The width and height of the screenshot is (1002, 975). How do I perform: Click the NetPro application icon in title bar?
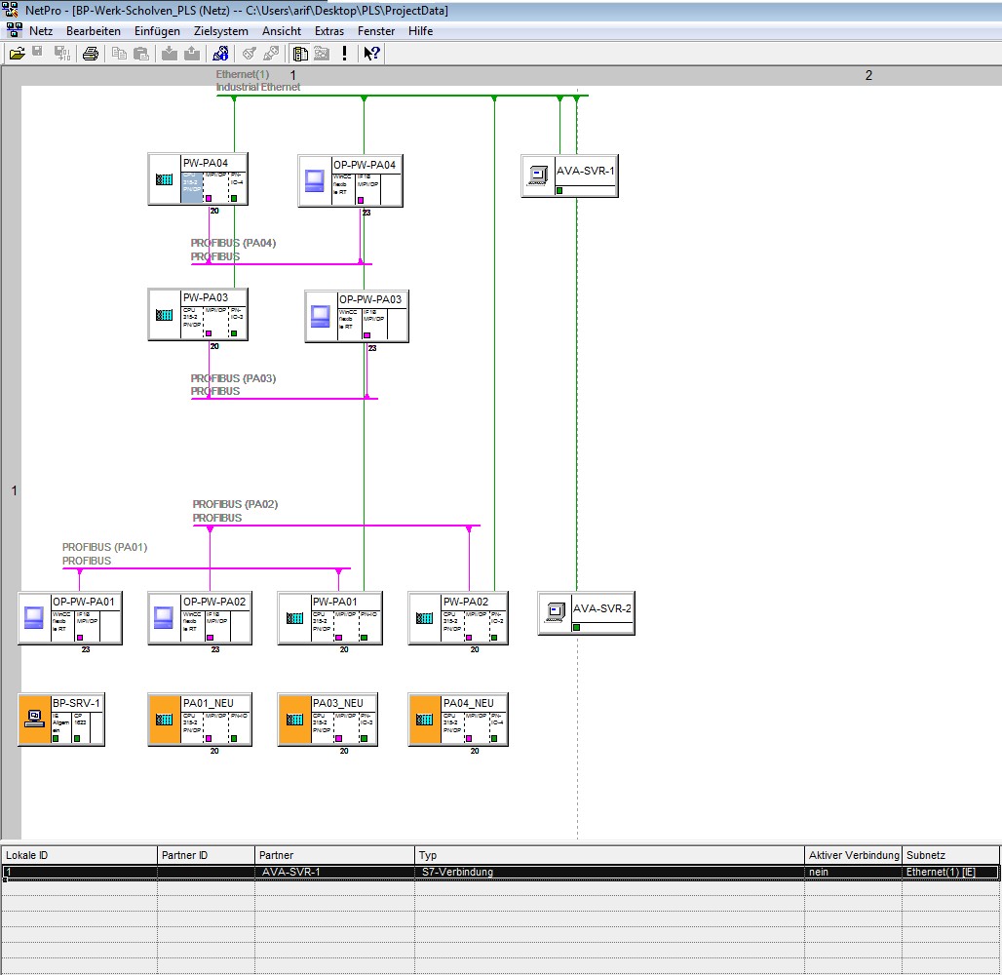(10, 10)
